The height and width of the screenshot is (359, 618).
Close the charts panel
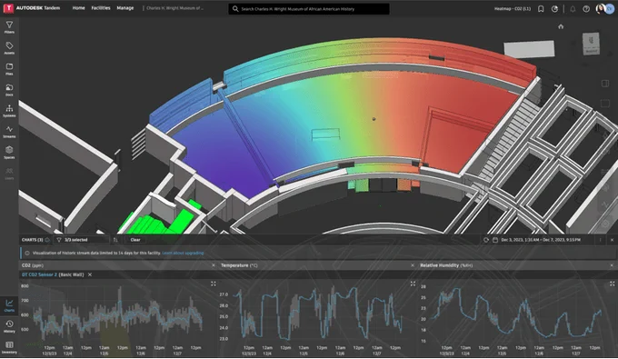pyautogui.click(x=612, y=240)
